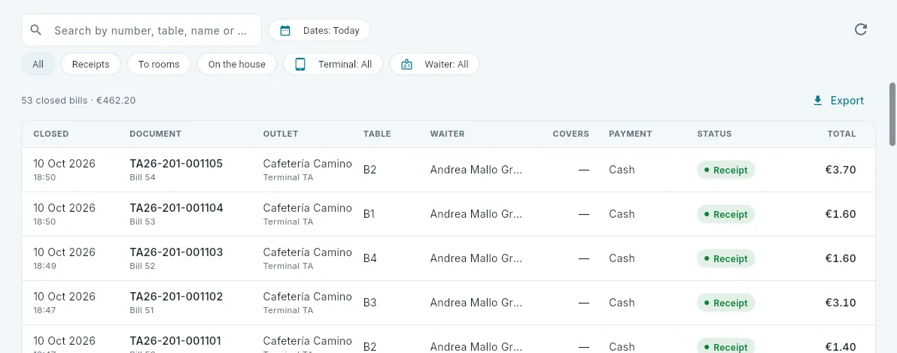897x353 pixels.
Task: Click the 18:47 closing time of Bill 51
Action: click(x=44, y=310)
